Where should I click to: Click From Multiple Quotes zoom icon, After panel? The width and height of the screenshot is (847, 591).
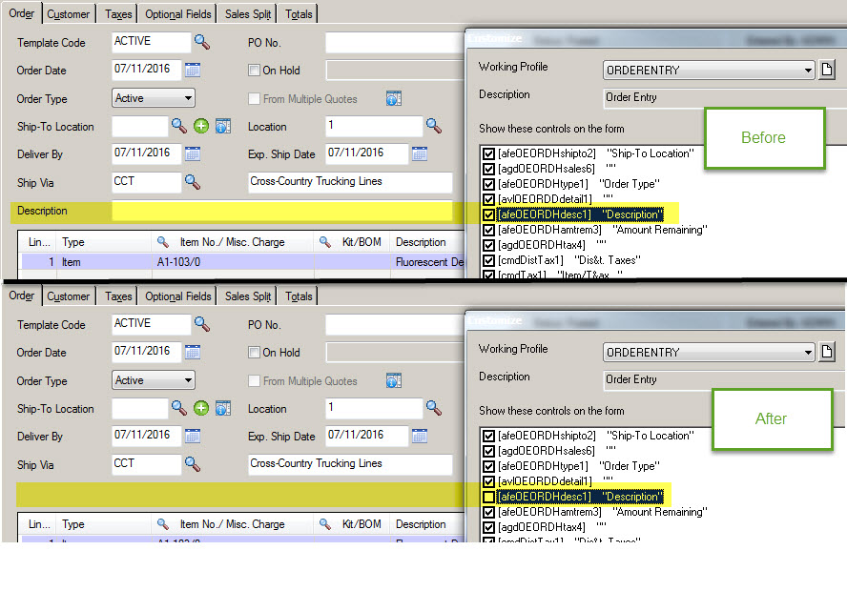(x=394, y=380)
